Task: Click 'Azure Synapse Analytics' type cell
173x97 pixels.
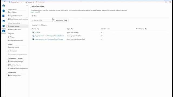Action: click(x=74, y=36)
